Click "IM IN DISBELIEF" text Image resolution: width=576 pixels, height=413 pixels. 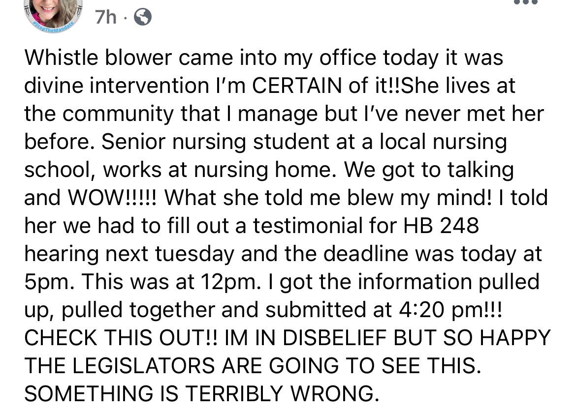[306, 337]
